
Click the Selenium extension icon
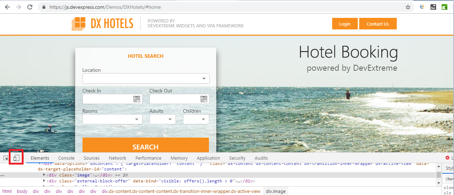click(433, 7)
